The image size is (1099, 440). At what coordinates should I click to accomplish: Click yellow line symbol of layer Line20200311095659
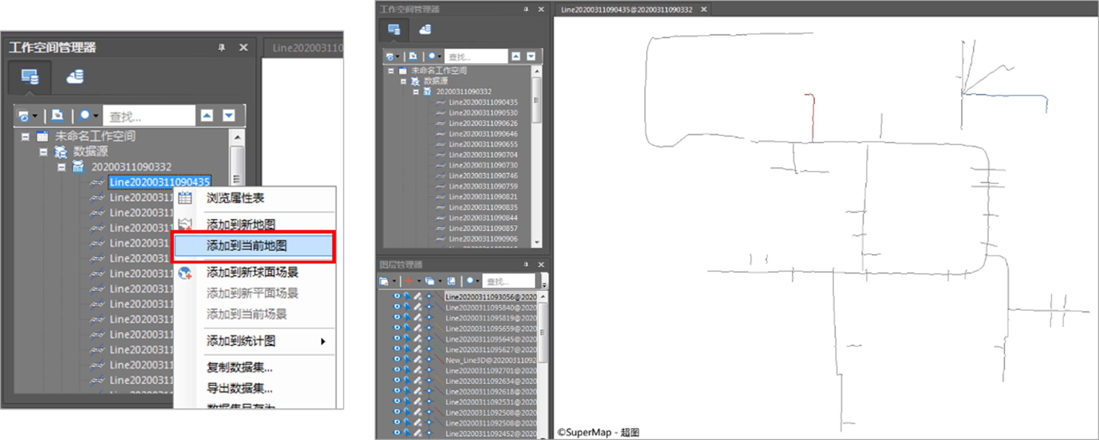439,328
